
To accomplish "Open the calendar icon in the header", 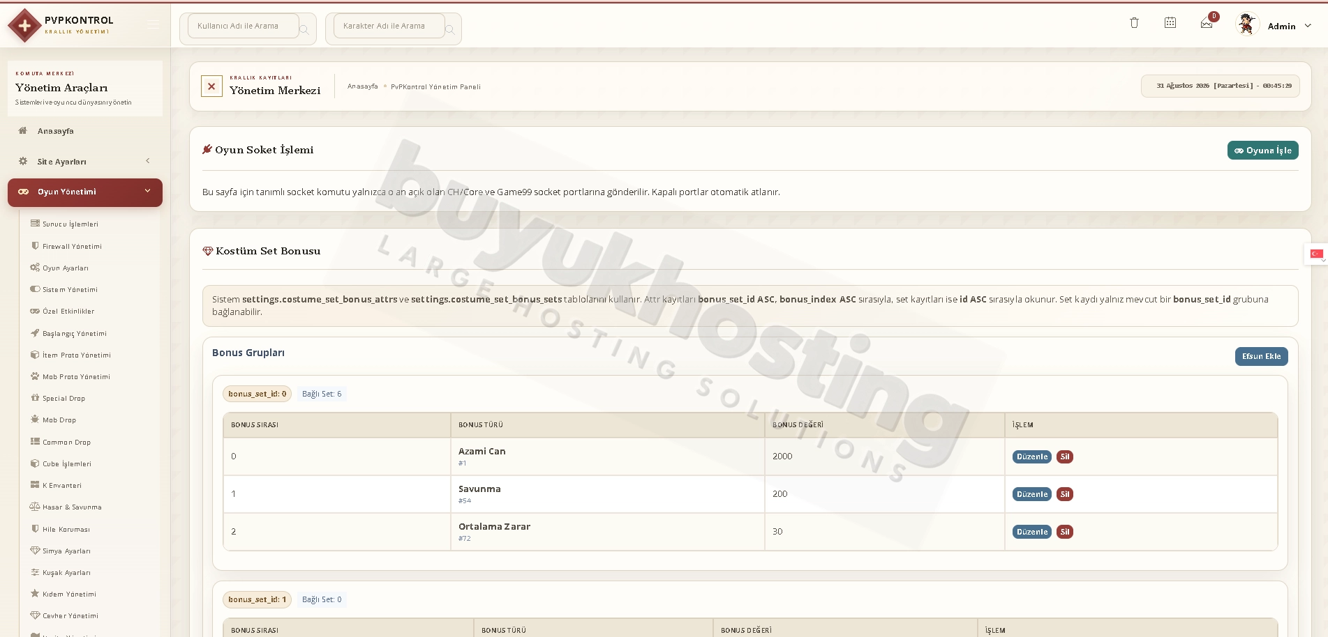I will [1170, 23].
